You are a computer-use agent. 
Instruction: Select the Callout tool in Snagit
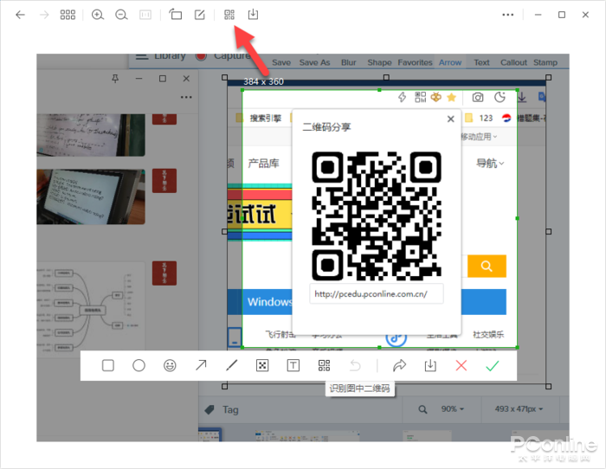pyautogui.click(x=513, y=62)
